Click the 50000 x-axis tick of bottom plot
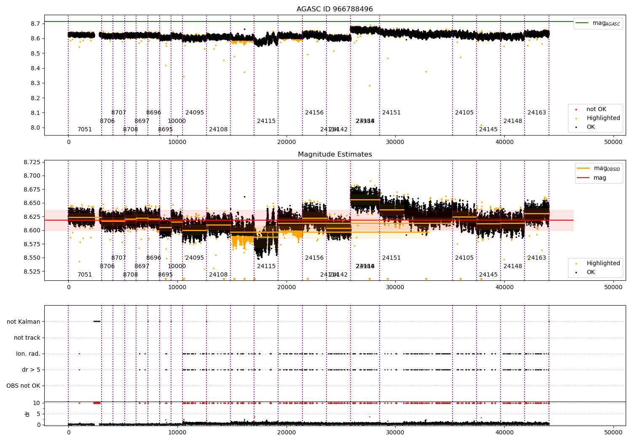Viewport: 632px width, 442px height. tap(613, 432)
